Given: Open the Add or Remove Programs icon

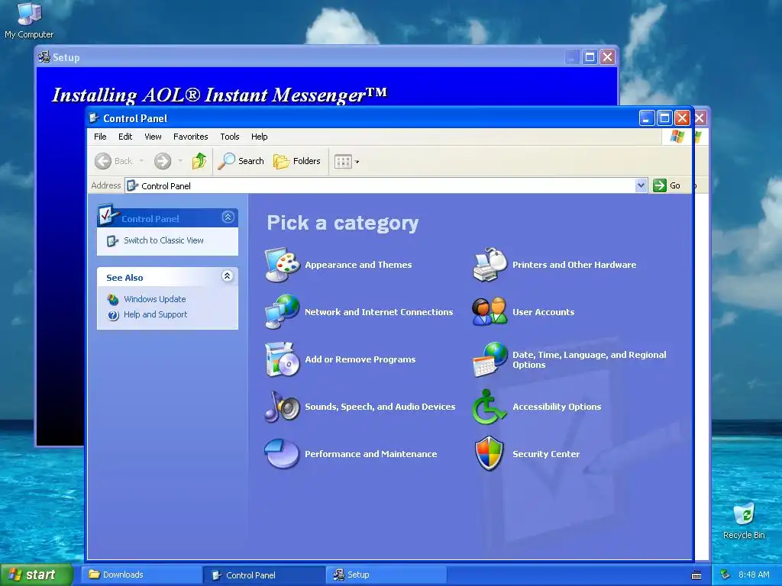Looking at the screenshot, I should 283,359.
